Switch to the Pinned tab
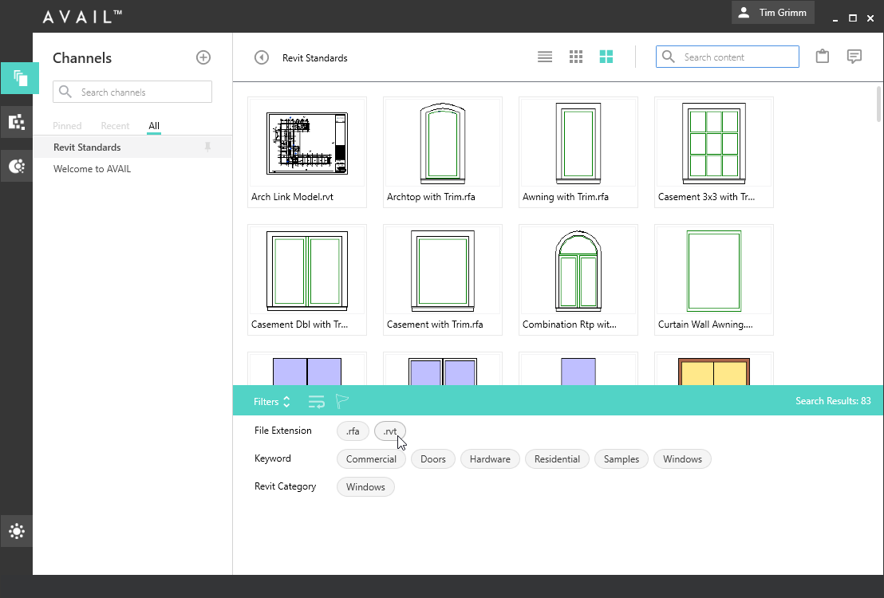Viewport: 884px width, 598px height. pyautogui.click(x=67, y=125)
